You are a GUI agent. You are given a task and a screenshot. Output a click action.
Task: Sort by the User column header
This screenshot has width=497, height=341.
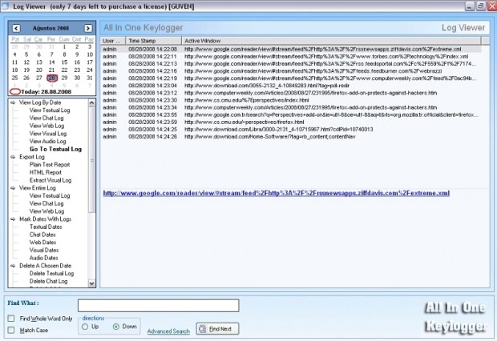(x=113, y=41)
